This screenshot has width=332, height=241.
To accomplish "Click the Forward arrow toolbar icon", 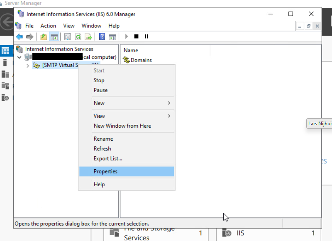I will 29,37.
